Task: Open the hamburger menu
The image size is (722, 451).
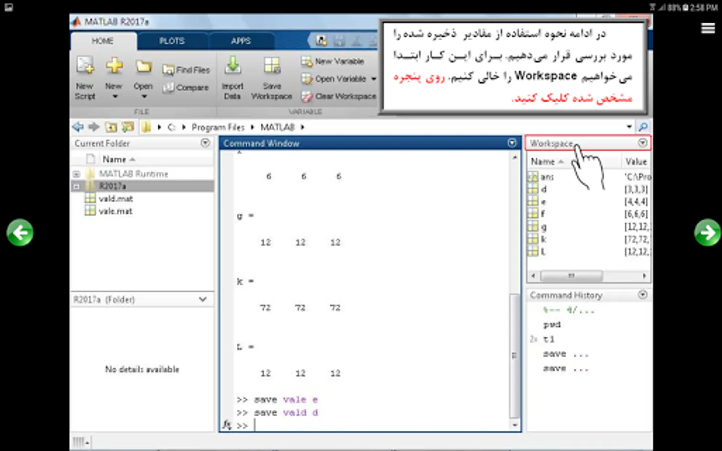Action: [708, 28]
